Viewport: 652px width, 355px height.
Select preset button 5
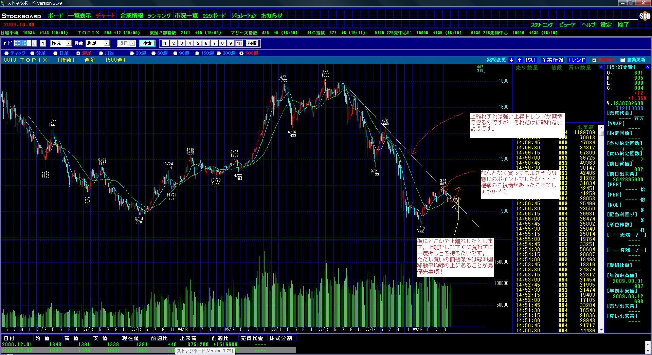[198, 43]
